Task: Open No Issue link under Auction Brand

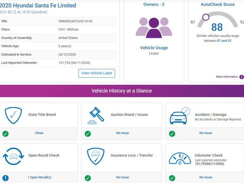Action: [x=122, y=133]
